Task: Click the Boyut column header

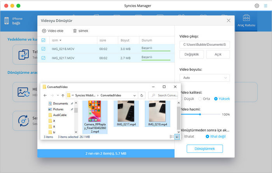Action: click(x=125, y=40)
